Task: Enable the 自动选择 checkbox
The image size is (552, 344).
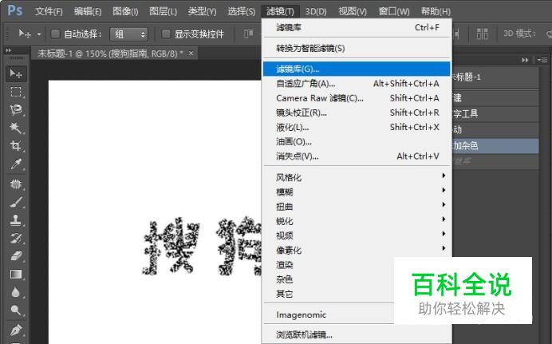Action: click(x=55, y=34)
